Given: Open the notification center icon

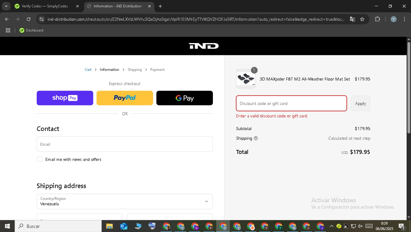Looking at the screenshot, I should click(x=402, y=226).
